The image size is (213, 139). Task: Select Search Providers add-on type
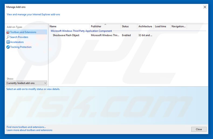click(x=19, y=37)
